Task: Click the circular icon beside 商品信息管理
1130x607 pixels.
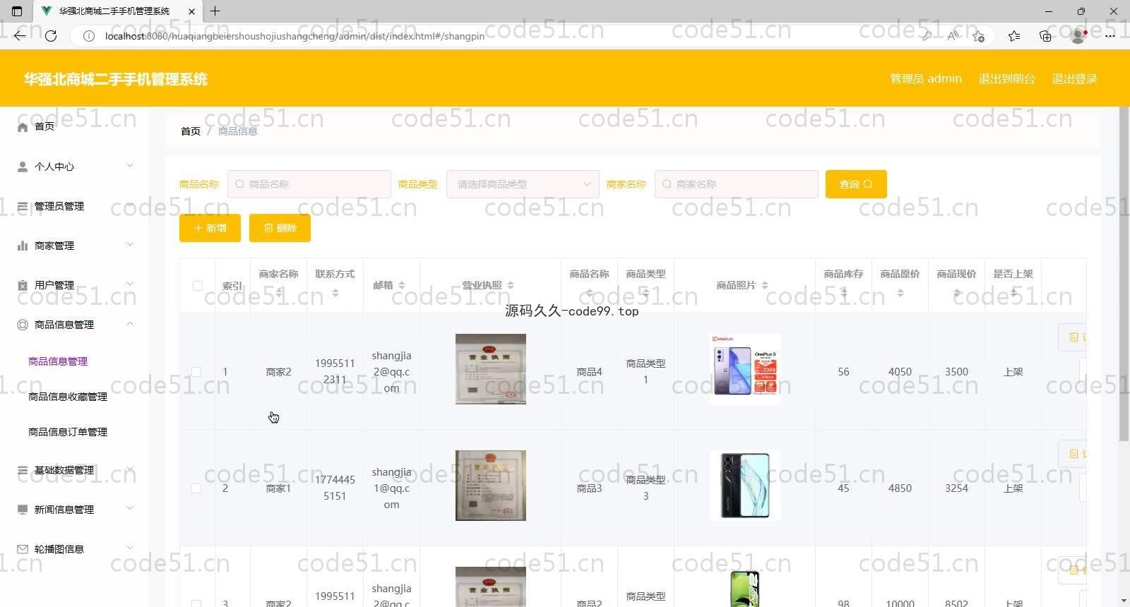Action: click(23, 325)
